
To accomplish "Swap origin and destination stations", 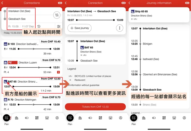I will click(57, 15).
